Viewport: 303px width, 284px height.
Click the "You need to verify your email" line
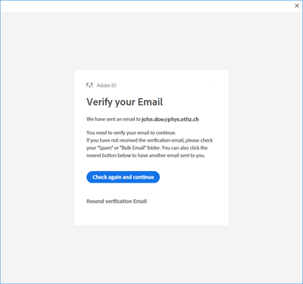(x=131, y=133)
